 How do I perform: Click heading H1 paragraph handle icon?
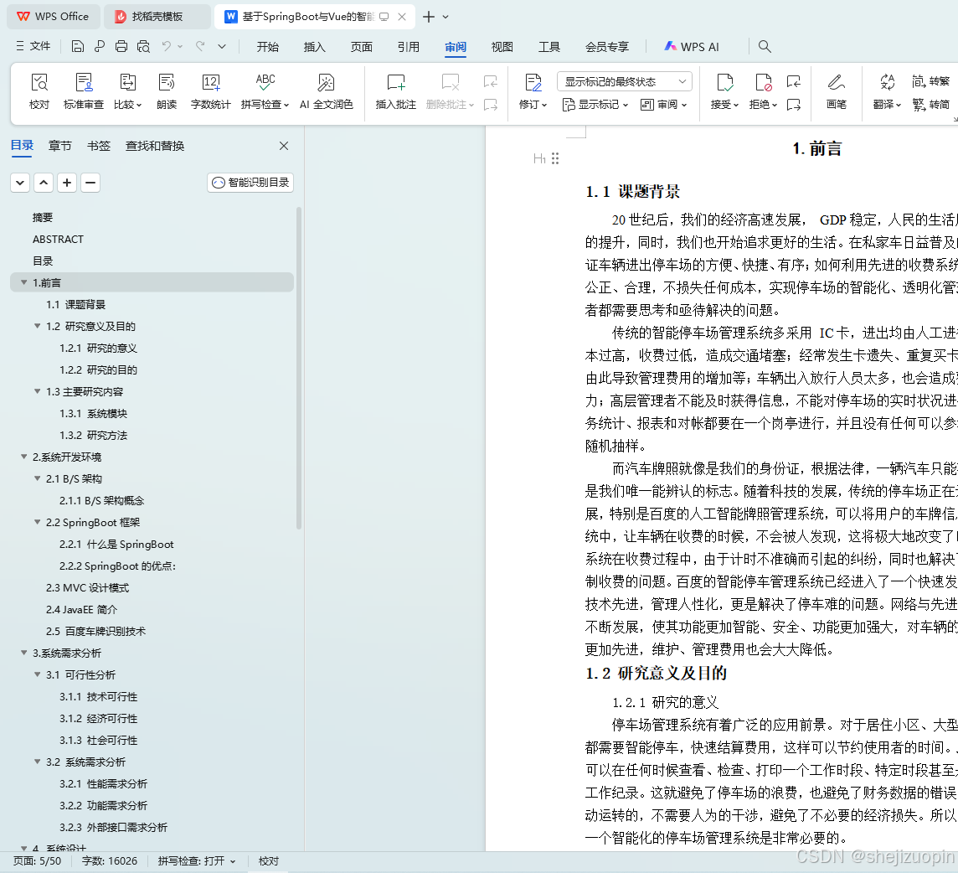coord(547,159)
